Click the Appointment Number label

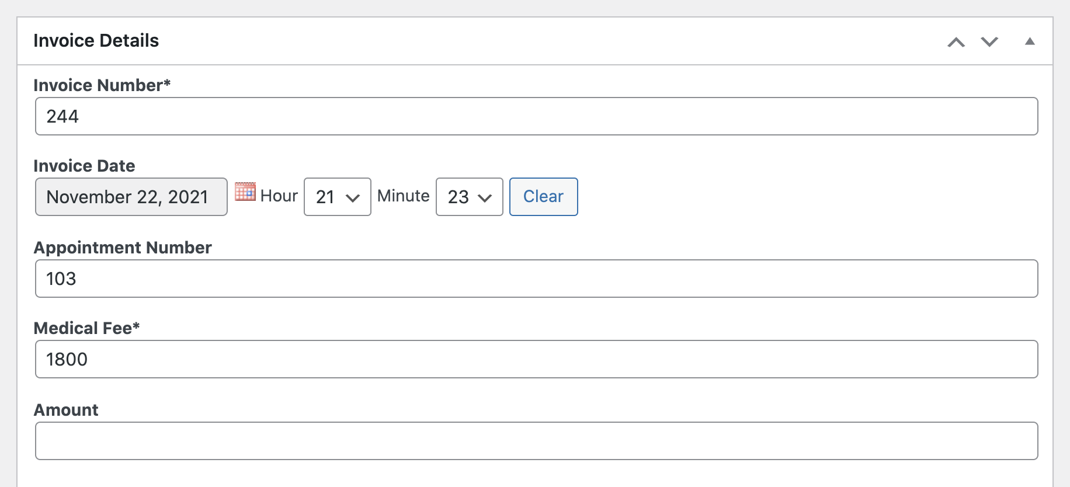pyautogui.click(x=123, y=248)
